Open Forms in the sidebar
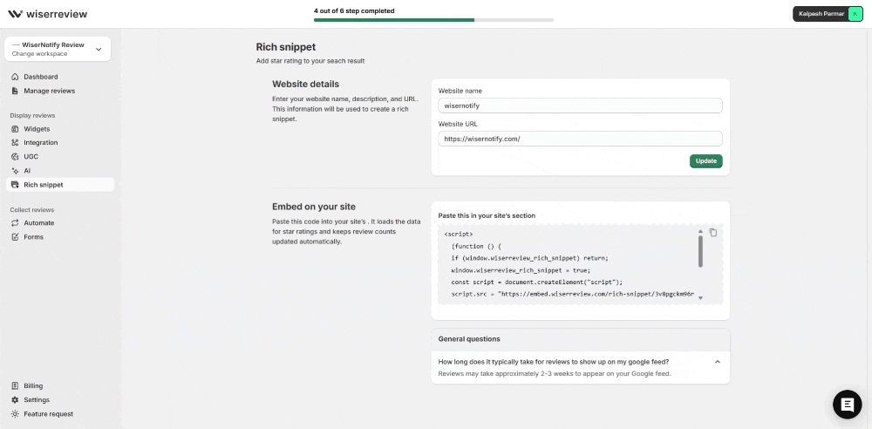Image resolution: width=872 pixels, height=429 pixels. pyautogui.click(x=33, y=237)
